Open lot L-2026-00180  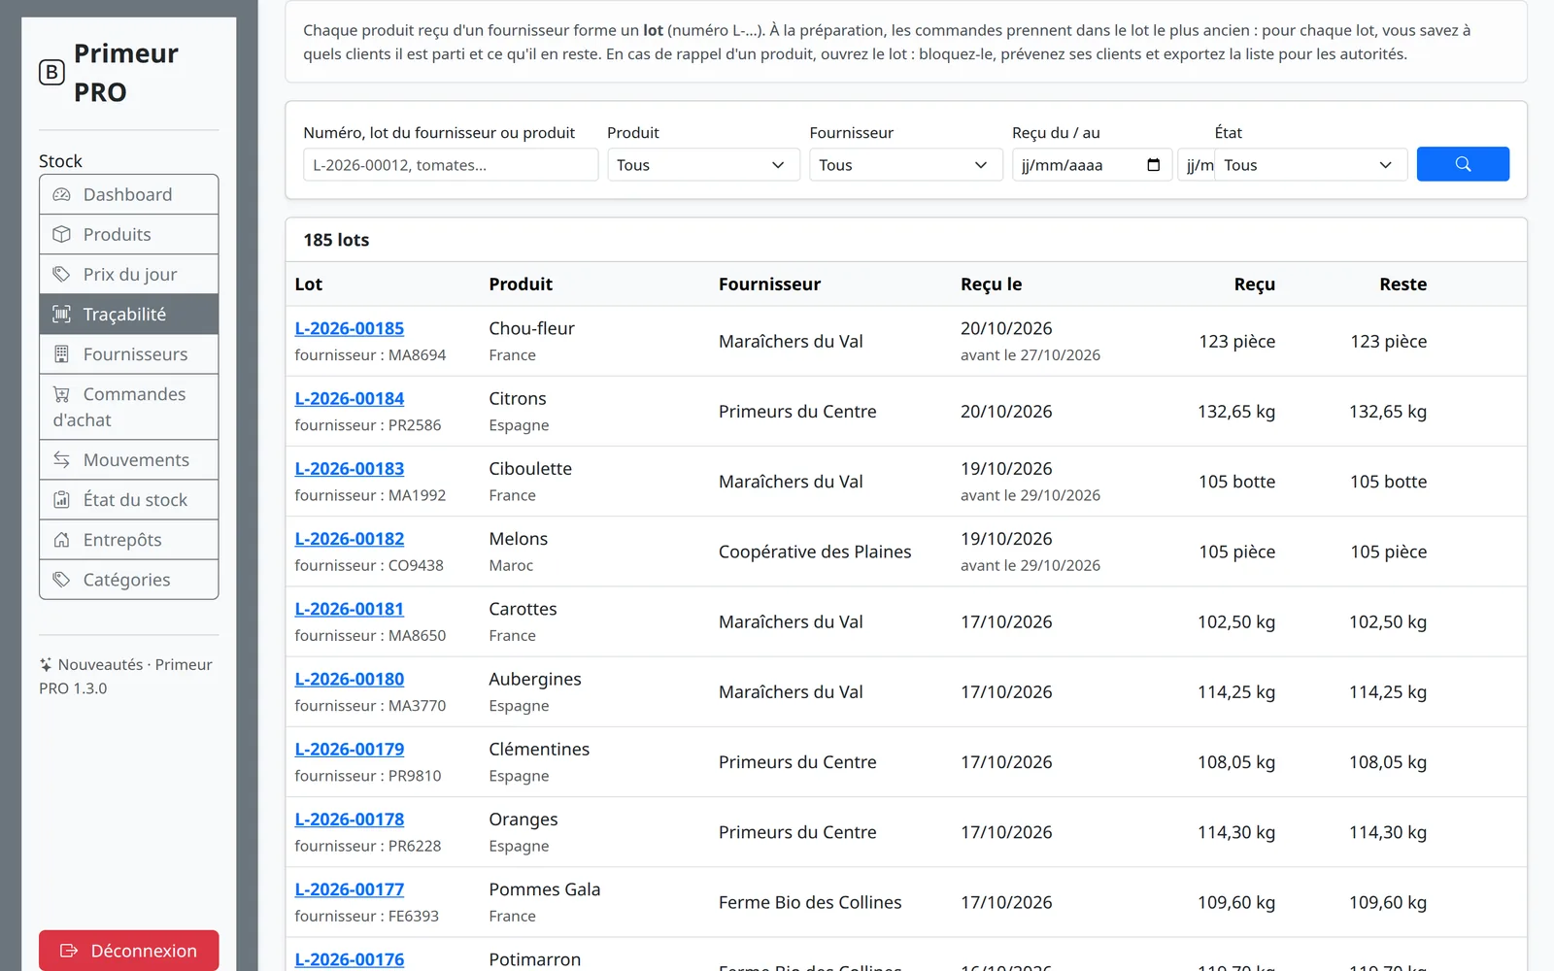point(350,679)
